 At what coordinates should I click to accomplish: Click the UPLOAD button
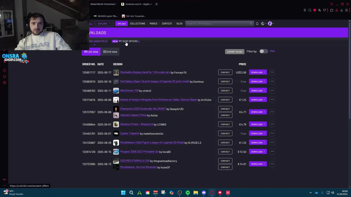pos(121,24)
